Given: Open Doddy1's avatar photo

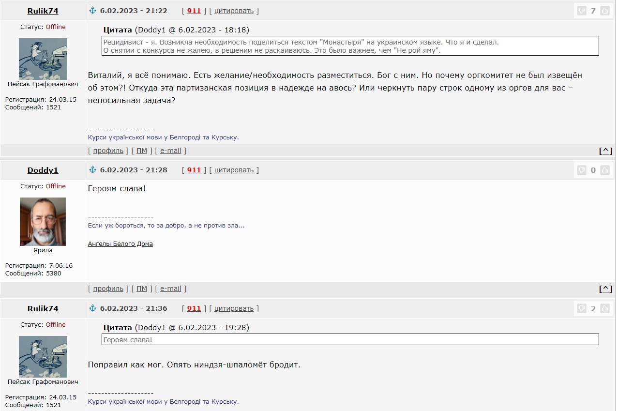Looking at the screenshot, I should (x=43, y=222).
